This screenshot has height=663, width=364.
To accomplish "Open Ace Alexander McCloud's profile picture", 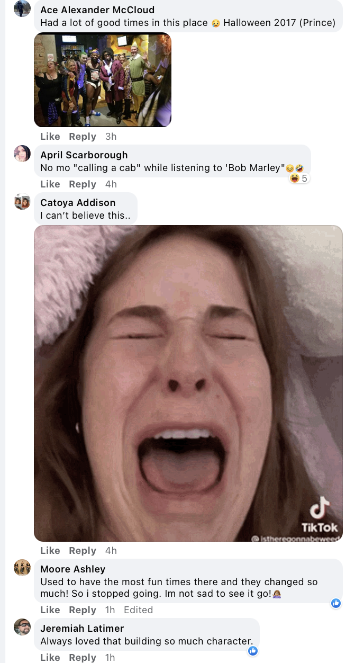I will [22, 8].
